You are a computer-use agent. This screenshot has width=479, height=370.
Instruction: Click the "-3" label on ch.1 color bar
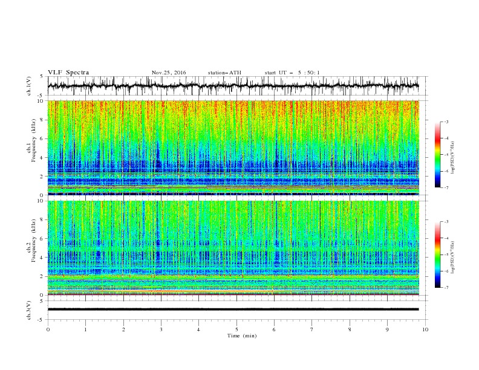[446, 122]
